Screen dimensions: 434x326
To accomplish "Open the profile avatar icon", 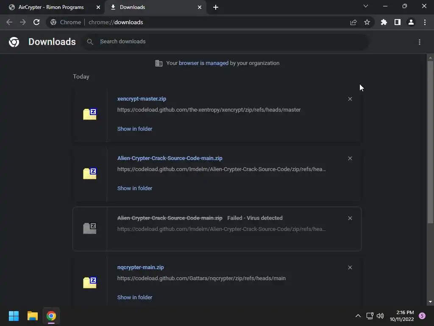I will (411, 22).
